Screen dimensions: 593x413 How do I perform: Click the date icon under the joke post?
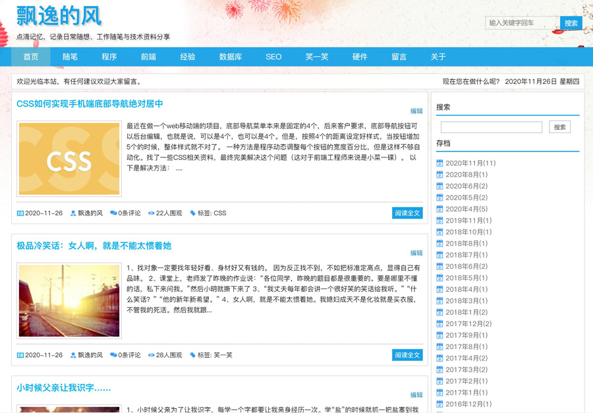[x=20, y=355]
